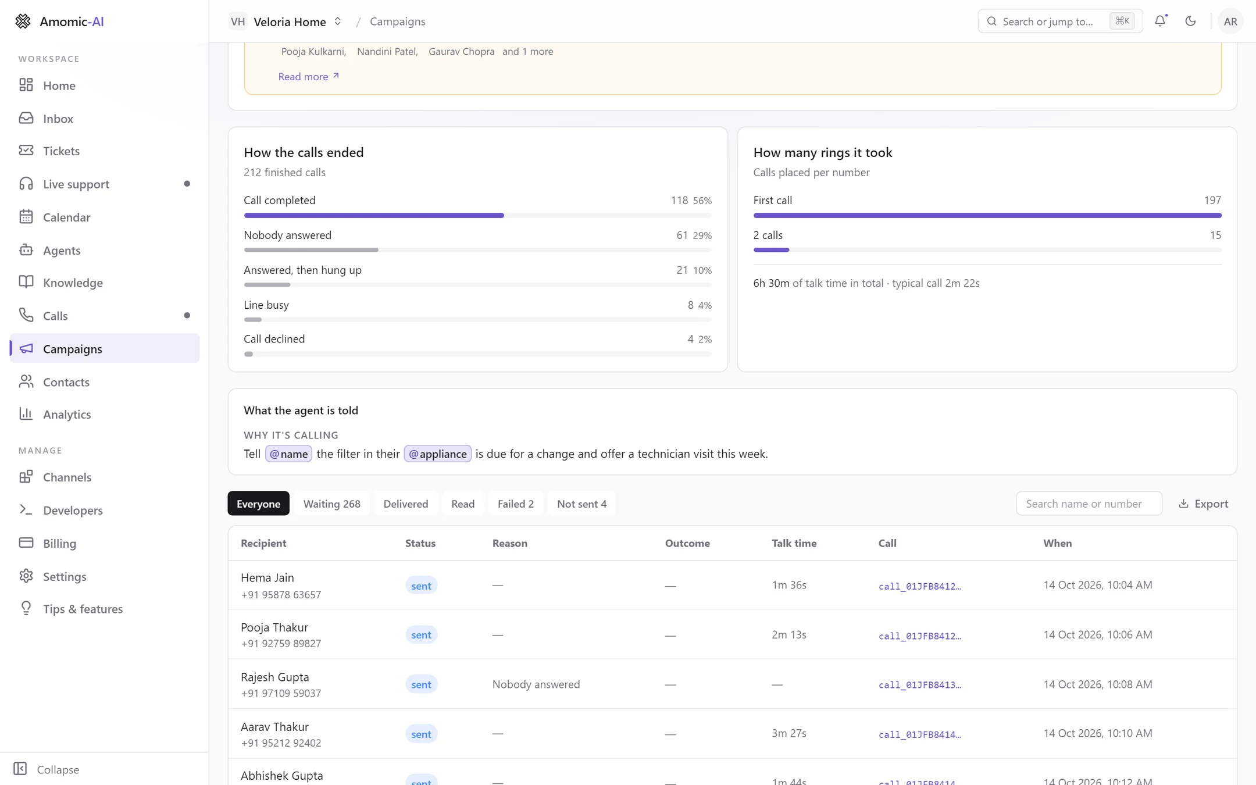1256x785 pixels.
Task: Open the Calls phone icon
Action: pyautogui.click(x=26, y=315)
